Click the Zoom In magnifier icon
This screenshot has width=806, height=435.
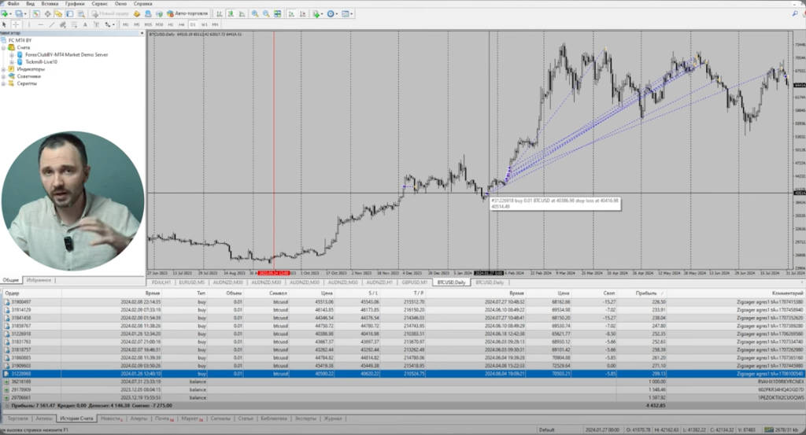coord(254,14)
